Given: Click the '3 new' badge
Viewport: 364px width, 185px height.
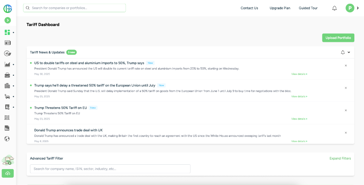Looking at the screenshot, I should [x=72, y=53].
